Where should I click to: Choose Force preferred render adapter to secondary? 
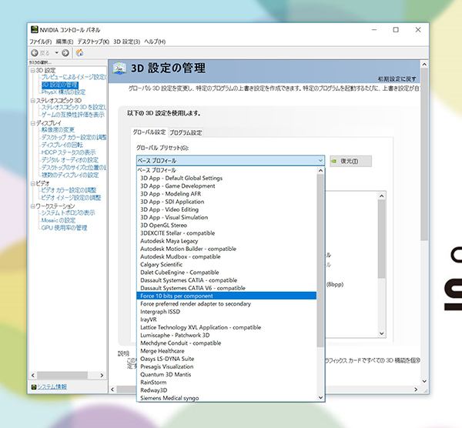tap(226, 304)
